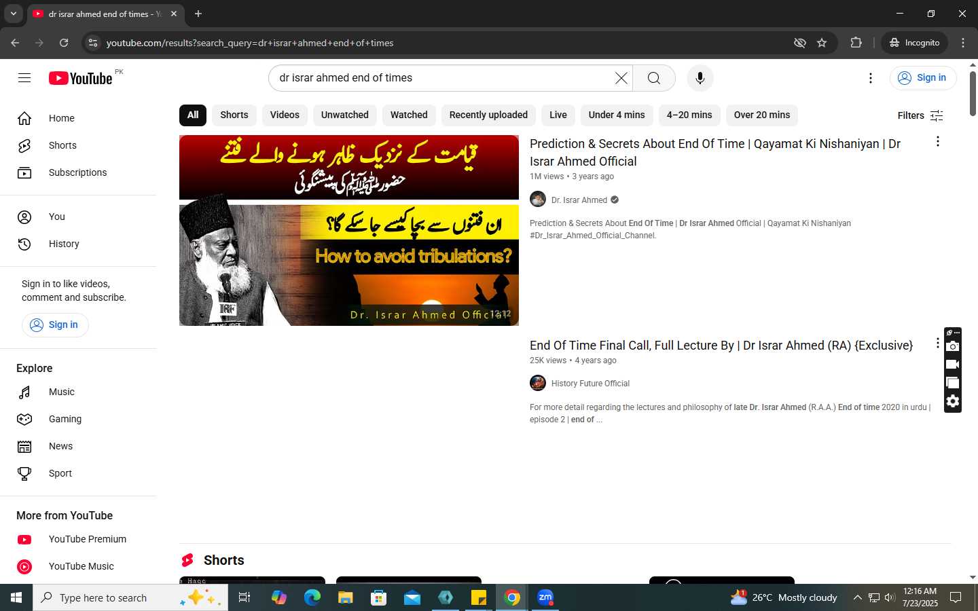This screenshot has height=611, width=978.
Task: Click the video record icon in overlay toolbar
Action: pos(953,365)
